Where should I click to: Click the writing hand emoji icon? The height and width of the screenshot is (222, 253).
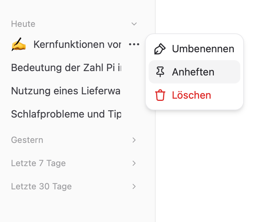(x=18, y=44)
